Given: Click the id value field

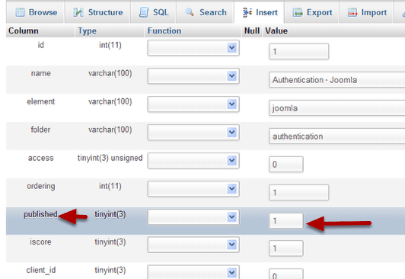Looking at the screenshot, I should click(299, 52).
